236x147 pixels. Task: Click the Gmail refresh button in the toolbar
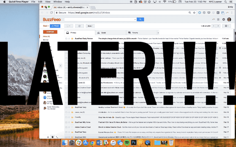pyautogui.click(x=79, y=26)
